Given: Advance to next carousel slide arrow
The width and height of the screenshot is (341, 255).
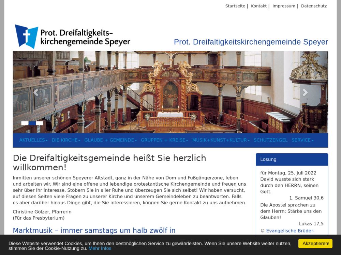Looking at the screenshot, I should tap(305, 92).
